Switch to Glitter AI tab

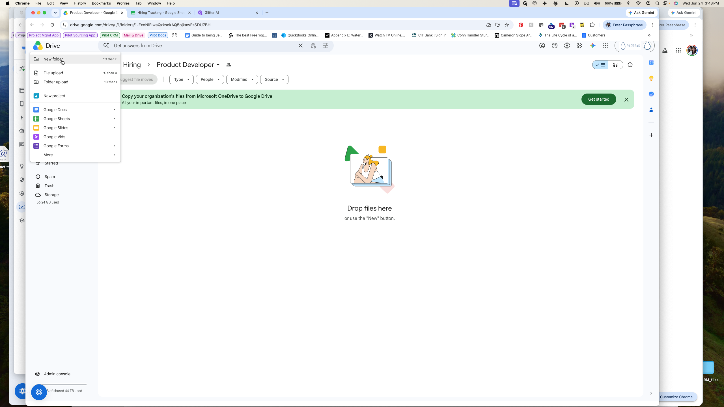coord(228,13)
